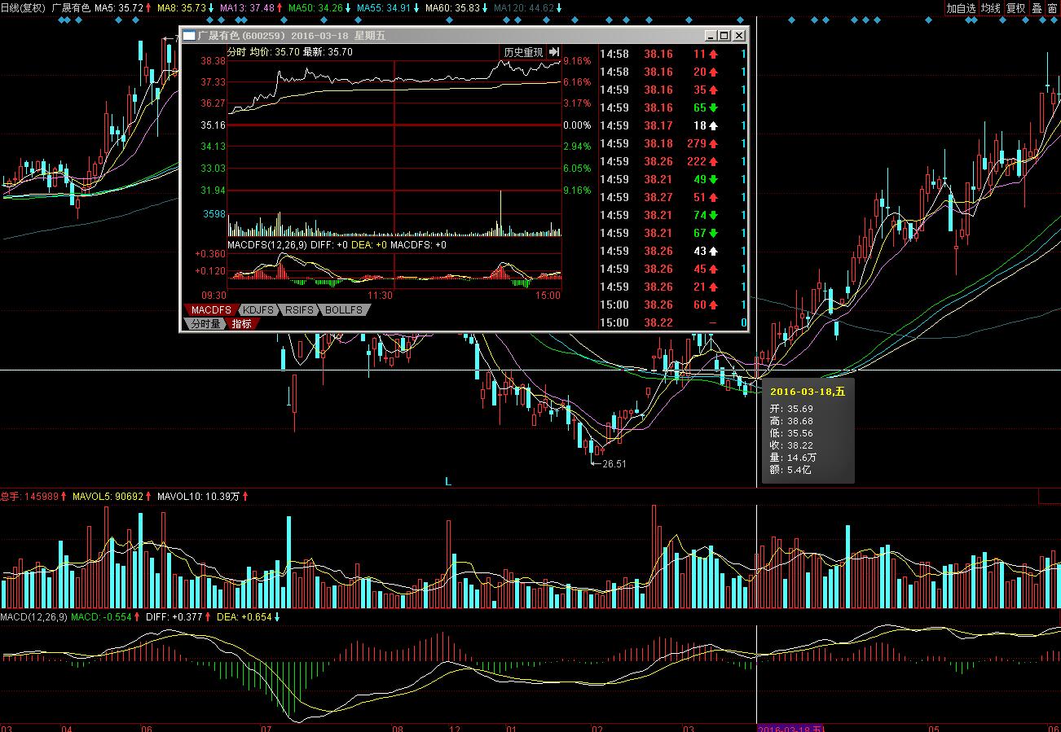The image size is (1061, 732).
Task: Select the BOLLFS indicator tab
Action: click(x=343, y=310)
